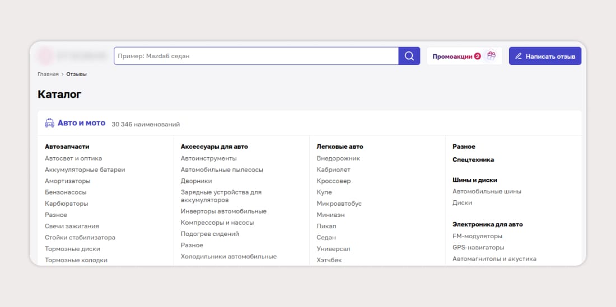Open Автомобильные шины link
This screenshot has width=616, height=307.
pos(487,191)
